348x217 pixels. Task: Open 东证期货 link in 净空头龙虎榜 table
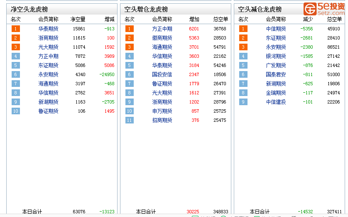48,65
